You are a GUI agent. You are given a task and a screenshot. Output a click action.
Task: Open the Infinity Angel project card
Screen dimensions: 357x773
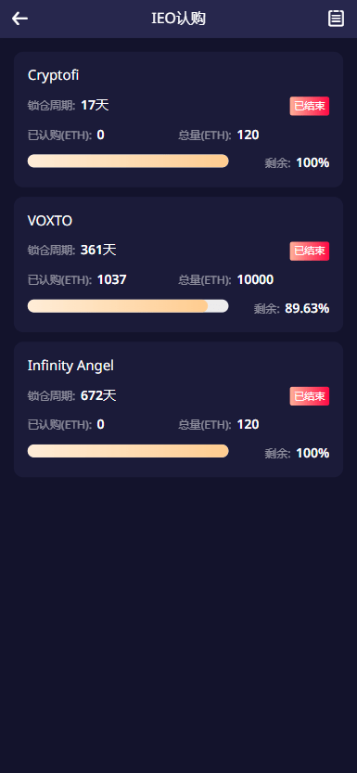178,409
